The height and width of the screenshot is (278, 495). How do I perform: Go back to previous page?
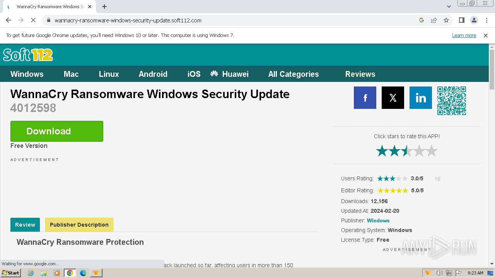(9, 20)
